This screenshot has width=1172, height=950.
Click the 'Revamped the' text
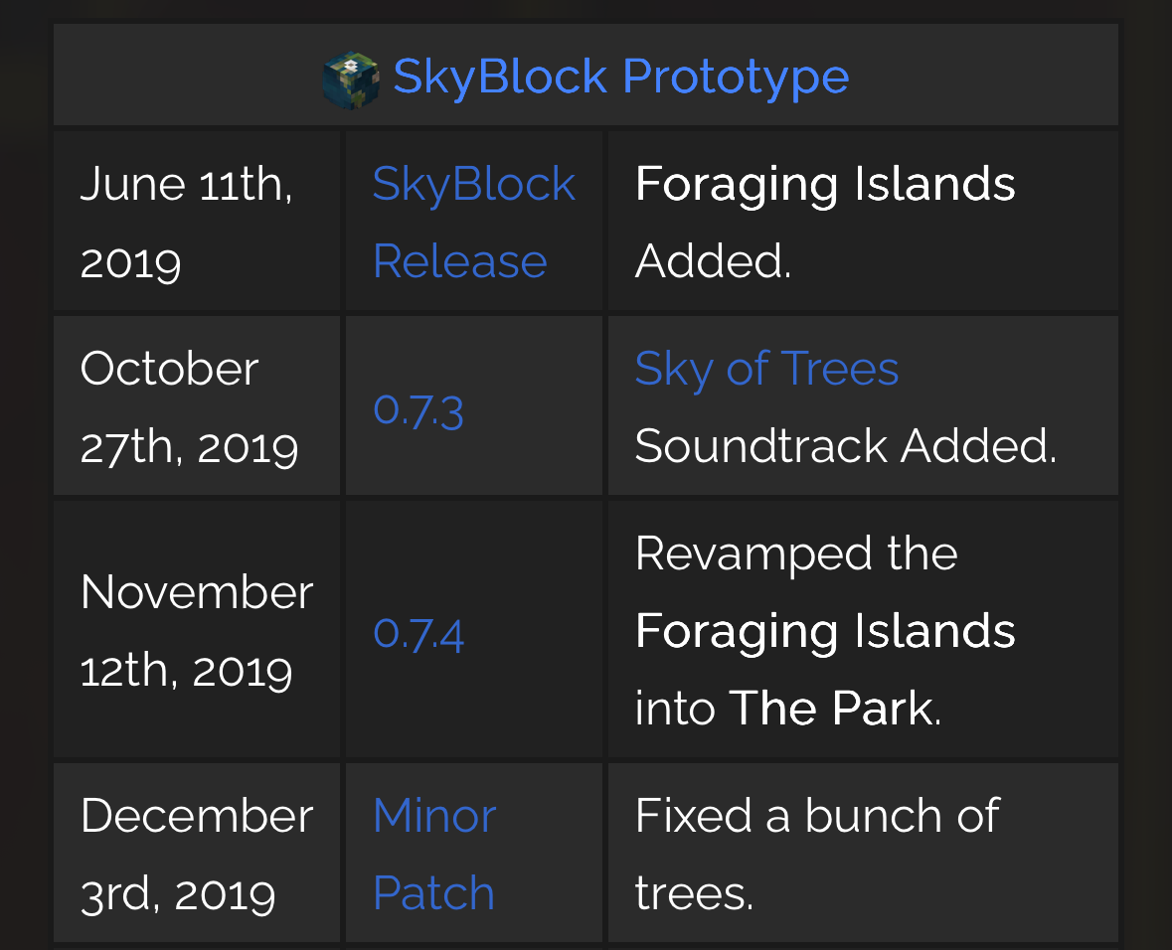tap(796, 554)
